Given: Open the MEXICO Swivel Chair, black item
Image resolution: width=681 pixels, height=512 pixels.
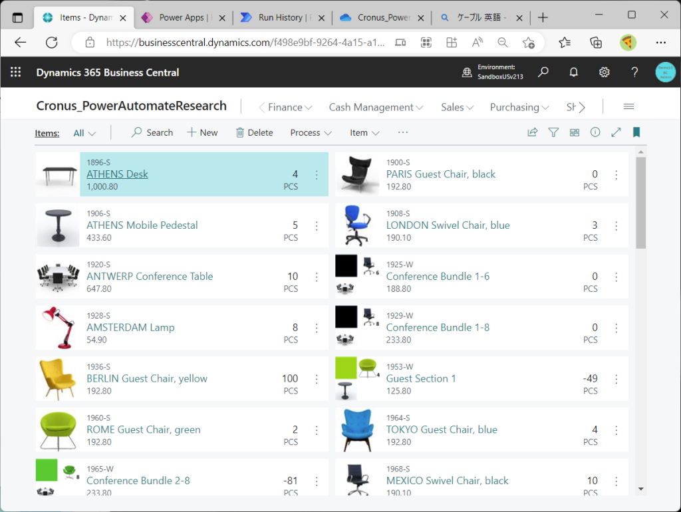Looking at the screenshot, I should tap(448, 481).
